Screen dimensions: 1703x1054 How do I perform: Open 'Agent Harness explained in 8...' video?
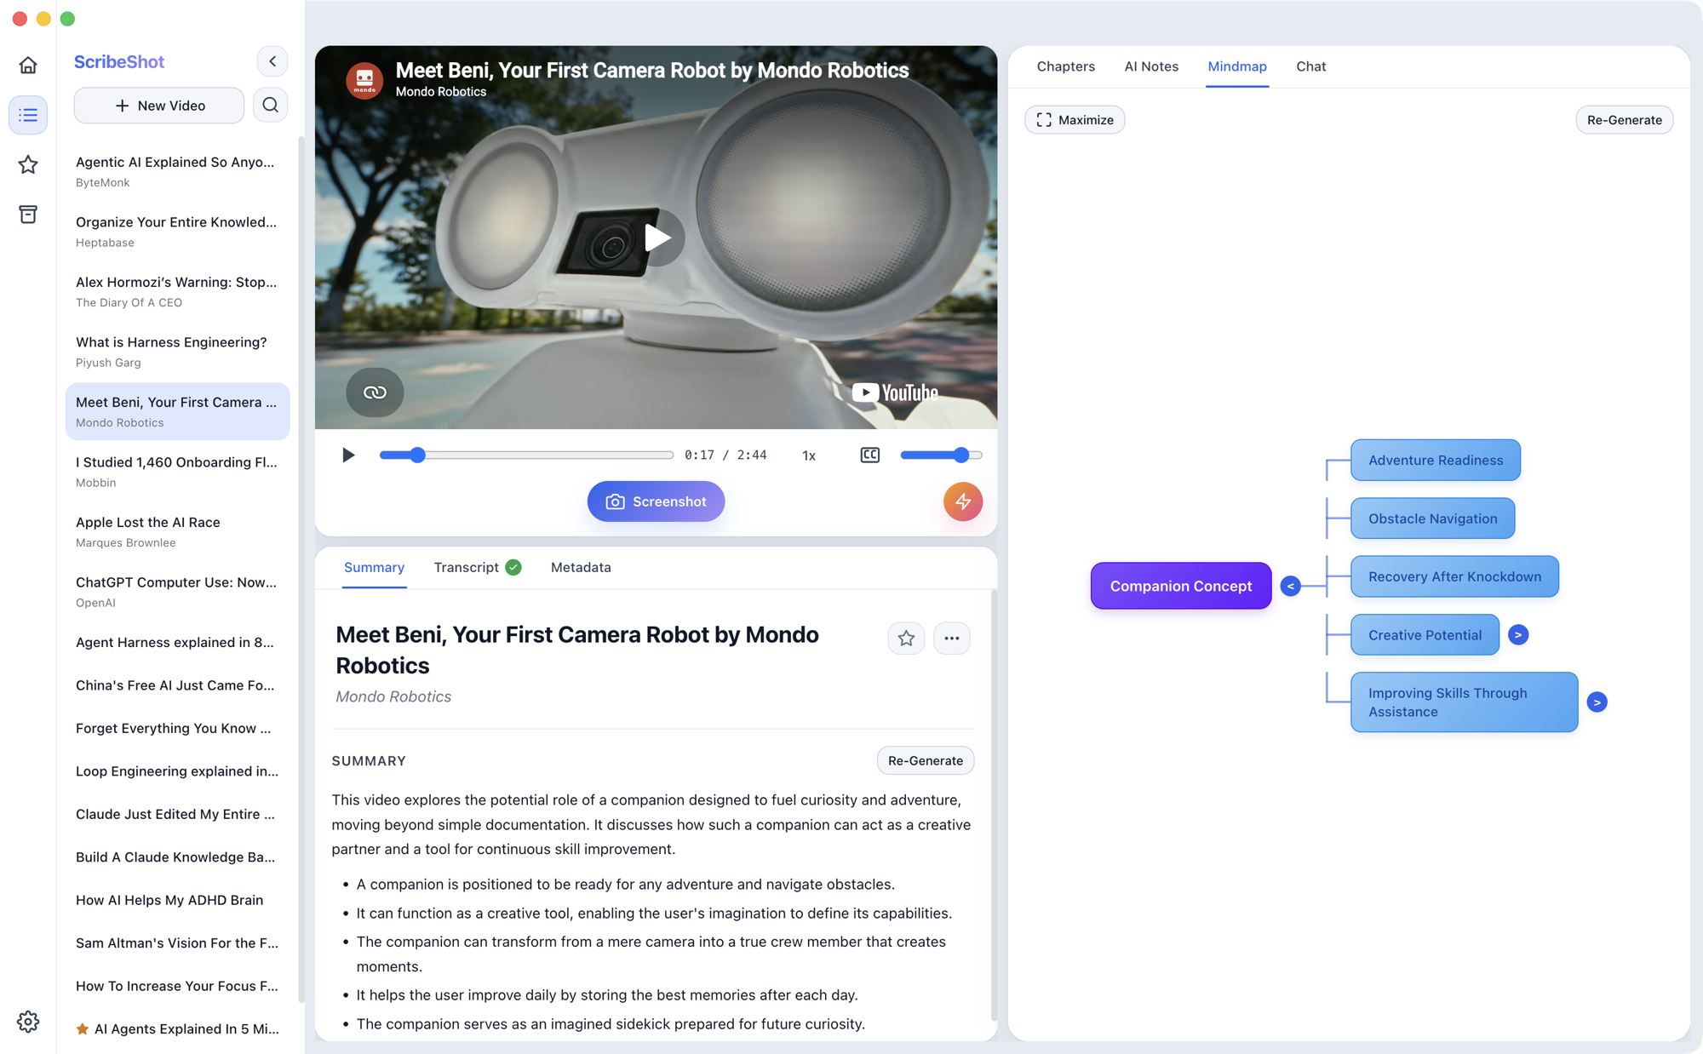(x=177, y=642)
